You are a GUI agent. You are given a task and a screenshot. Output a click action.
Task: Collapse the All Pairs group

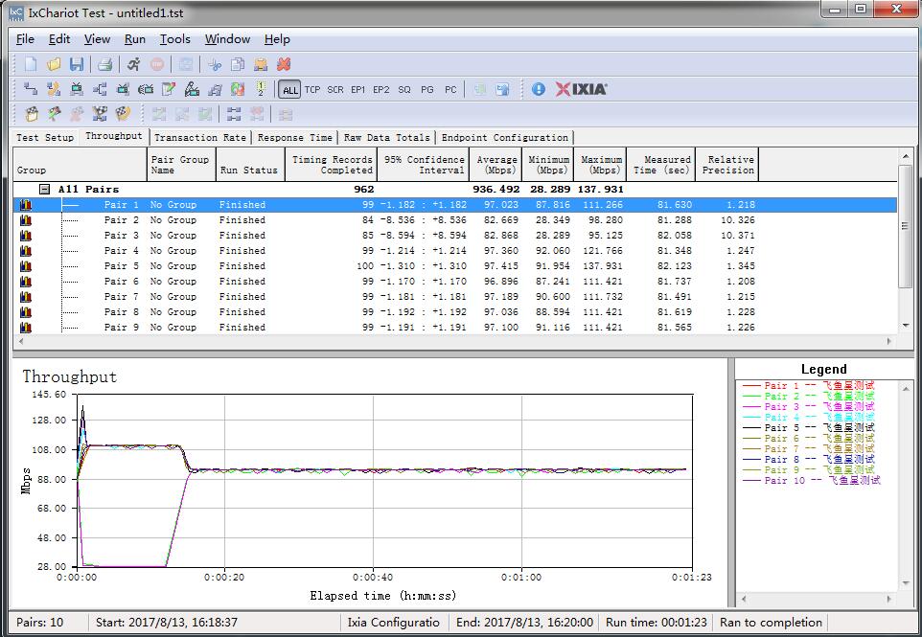[44, 190]
